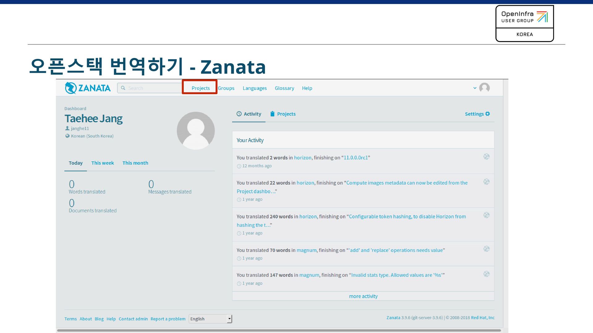Click the globe icon on the 22 words activity
593x333 pixels.
coord(486,182)
